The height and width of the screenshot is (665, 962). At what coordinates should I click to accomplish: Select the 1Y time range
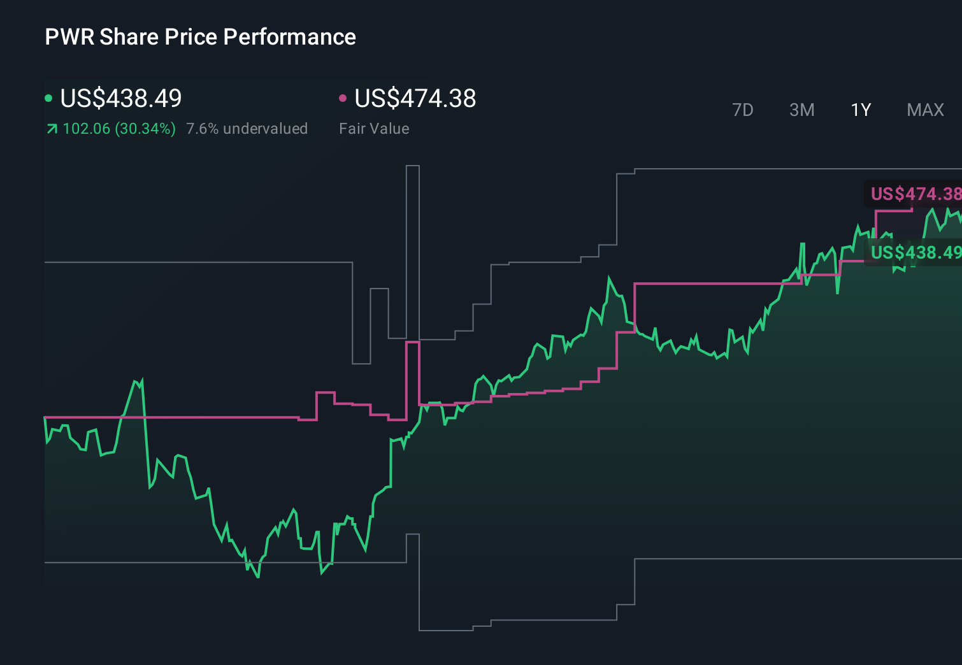pyautogui.click(x=860, y=110)
